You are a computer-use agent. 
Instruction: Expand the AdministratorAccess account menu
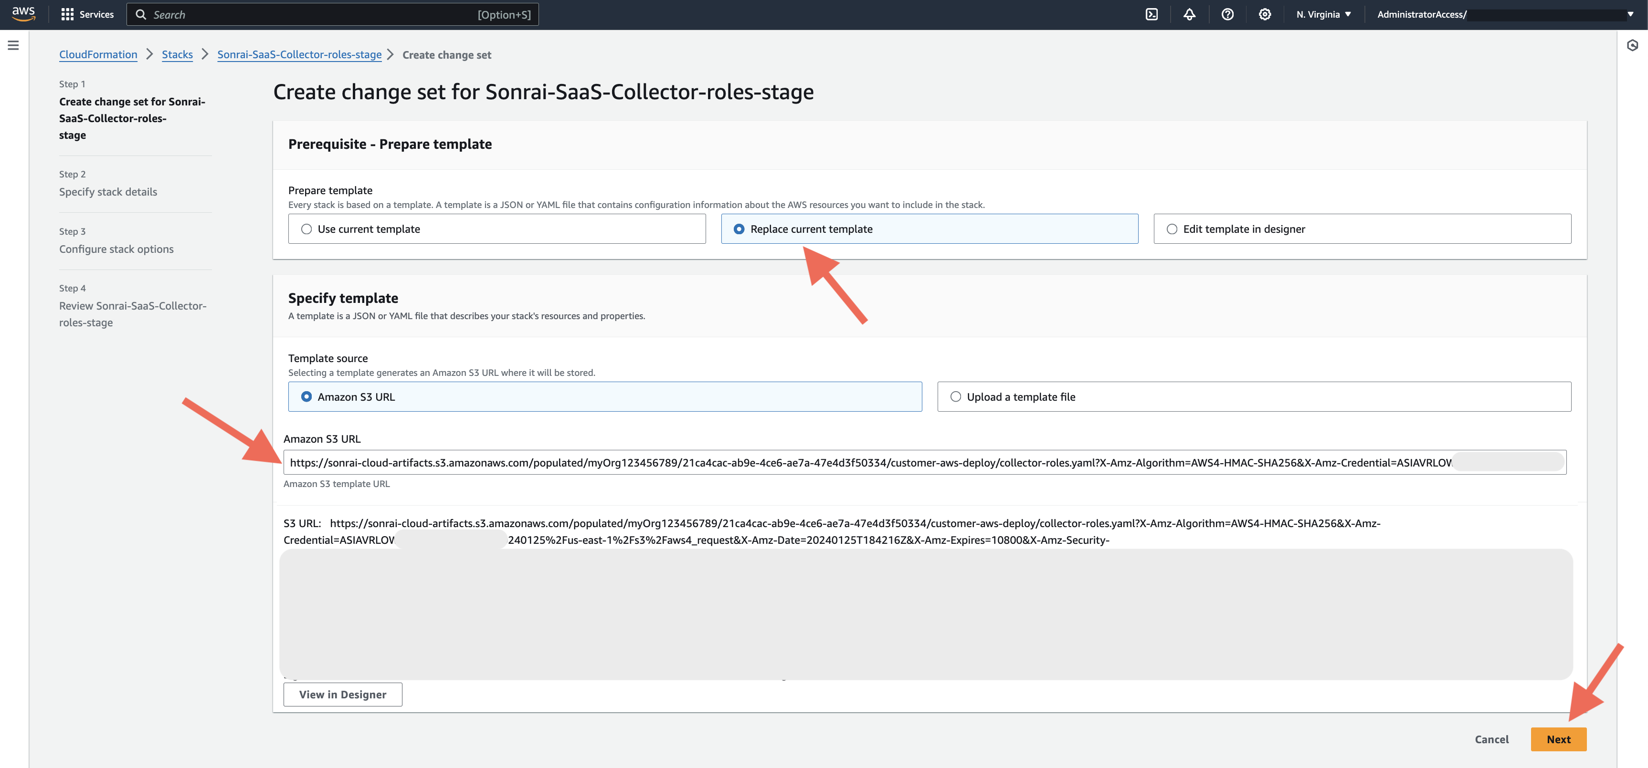(1505, 14)
